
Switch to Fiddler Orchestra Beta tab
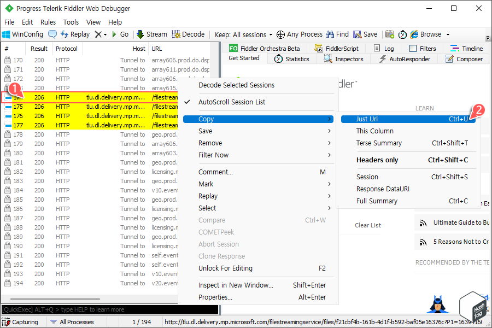coord(264,48)
